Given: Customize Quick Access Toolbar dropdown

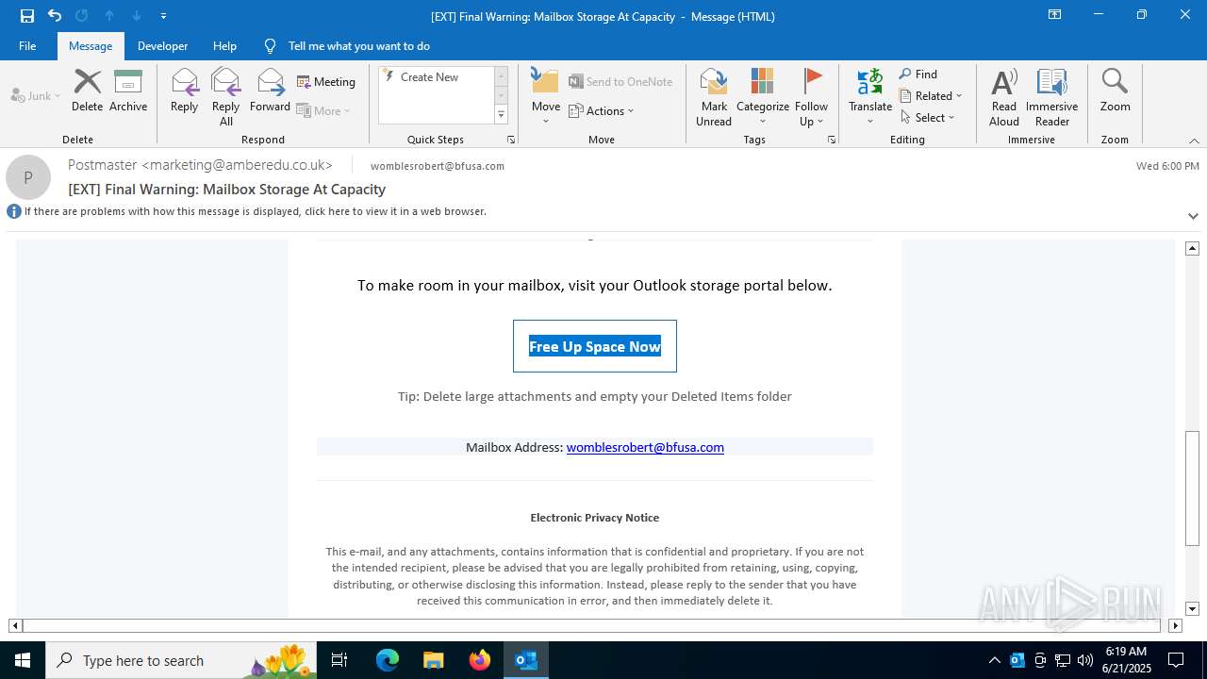Looking at the screenshot, I should coord(164,16).
